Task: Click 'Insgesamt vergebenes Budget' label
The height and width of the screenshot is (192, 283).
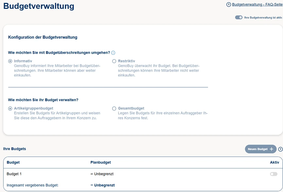Action: [32, 185]
